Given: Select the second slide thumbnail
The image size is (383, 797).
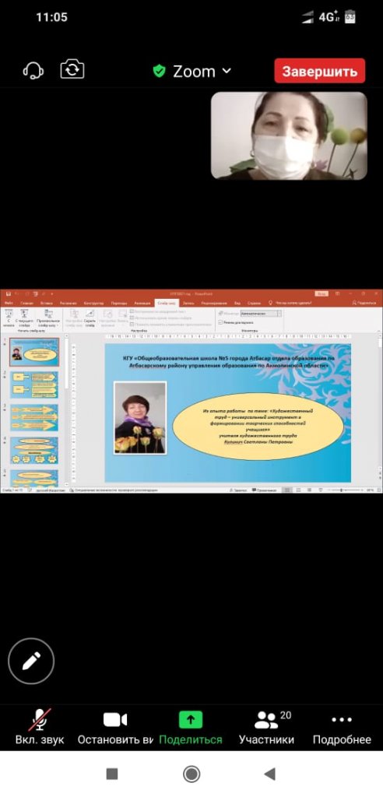Looking at the screenshot, I should [34, 384].
